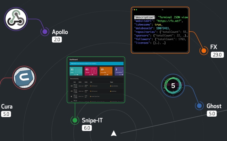The height and width of the screenshot is (141, 227).
Task: Click the Snipe-IT 6.0 version badge
Action: click(87, 128)
